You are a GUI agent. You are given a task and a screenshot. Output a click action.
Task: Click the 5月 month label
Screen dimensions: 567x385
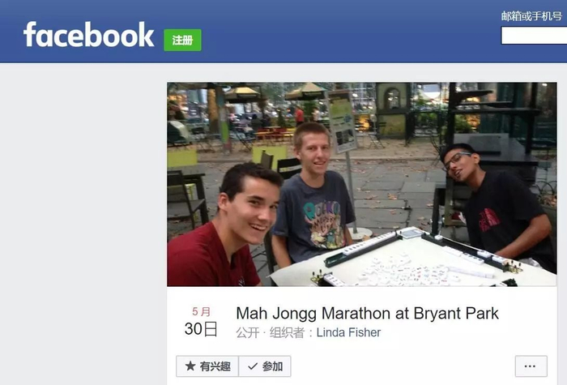(x=201, y=311)
